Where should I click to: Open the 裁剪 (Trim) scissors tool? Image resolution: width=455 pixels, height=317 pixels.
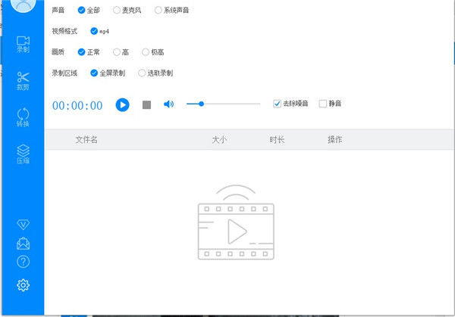point(23,80)
